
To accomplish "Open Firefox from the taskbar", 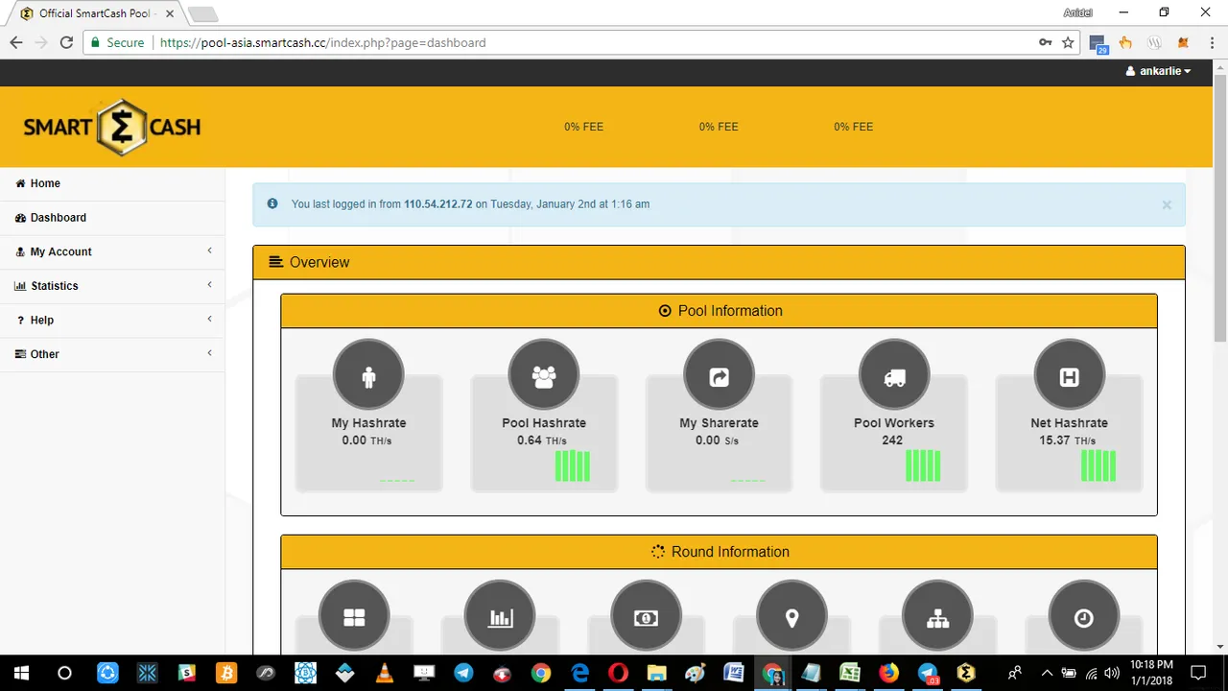I will click(889, 673).
